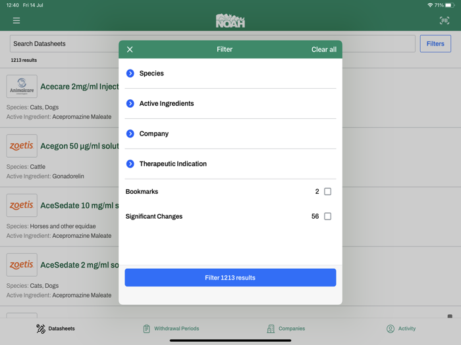Tap the Wi-Fi icon in status bar
461x345 pixels.
coord(430,5)
